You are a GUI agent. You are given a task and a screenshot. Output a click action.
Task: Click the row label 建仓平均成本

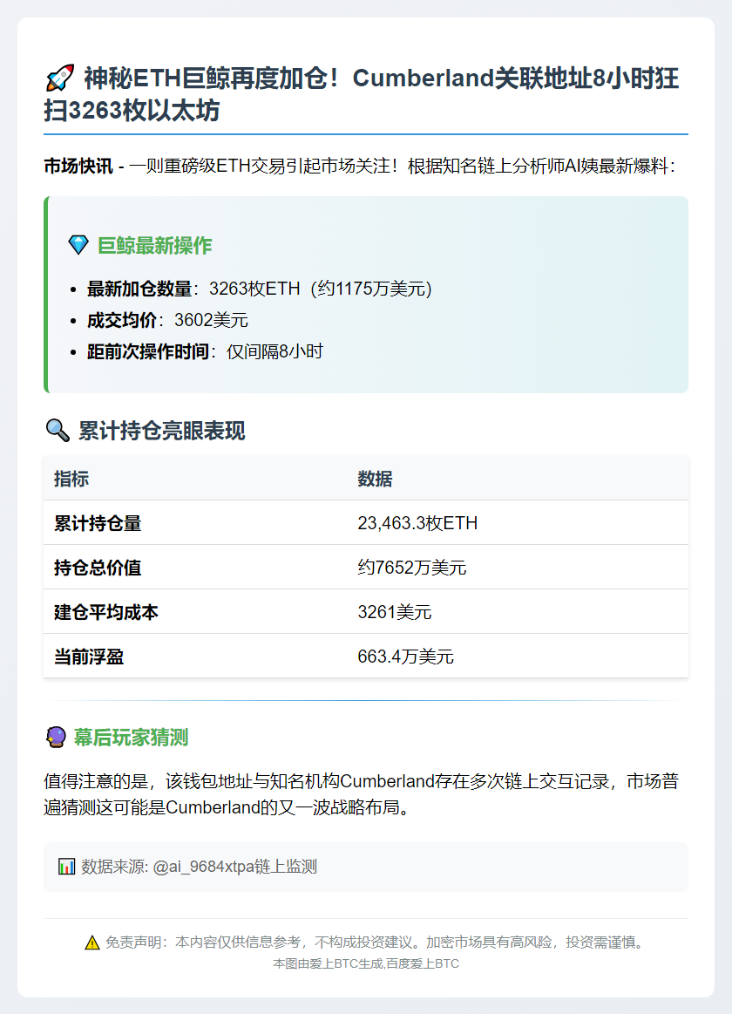[106, 612]
